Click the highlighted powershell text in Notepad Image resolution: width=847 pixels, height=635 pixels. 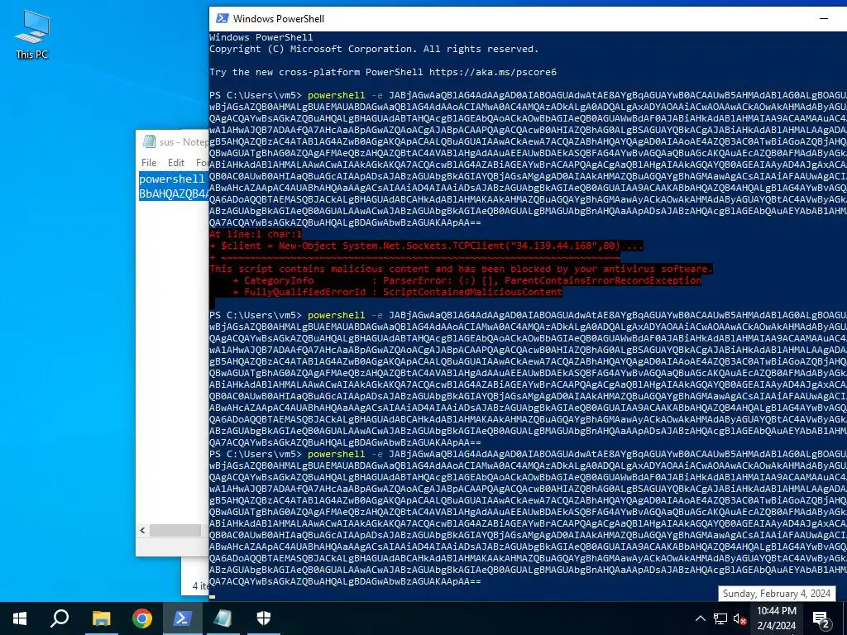[172, 179]
